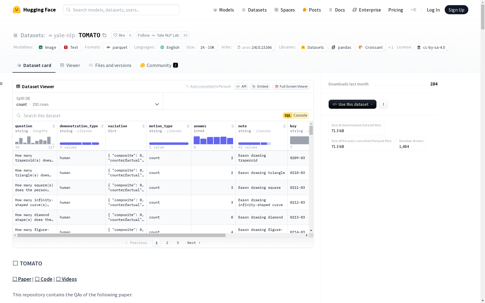The width and height of the screenshot is (485, 303).
Task: Open the Files and versions tab
Action: 110,65
